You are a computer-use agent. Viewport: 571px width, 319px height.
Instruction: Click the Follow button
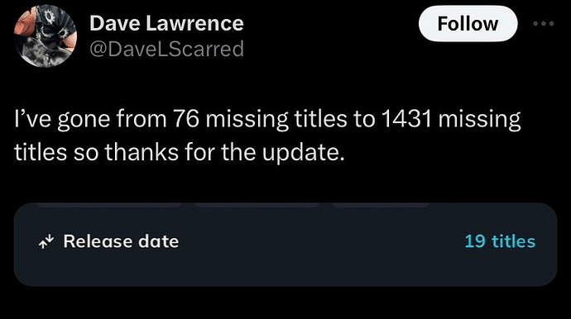[468, 24]
